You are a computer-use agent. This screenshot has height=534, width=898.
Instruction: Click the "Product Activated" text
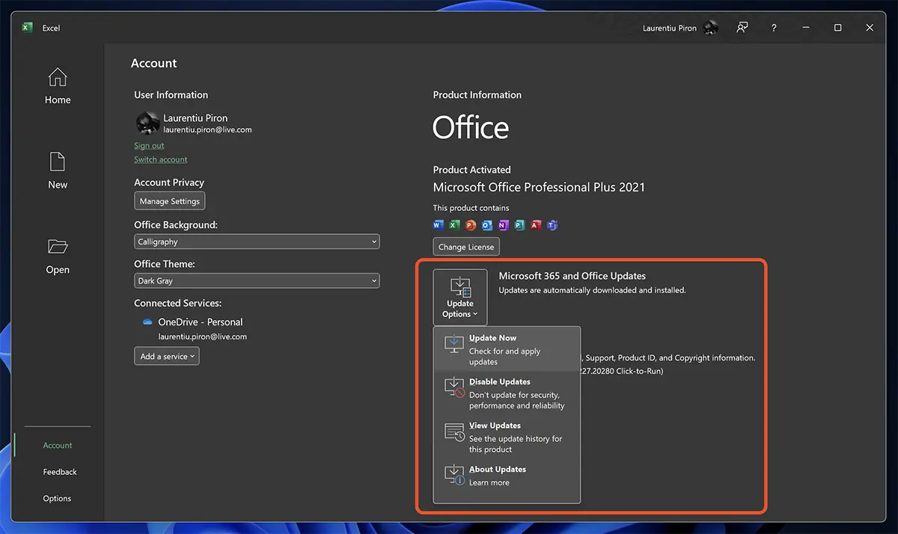[x=472, y=170]
